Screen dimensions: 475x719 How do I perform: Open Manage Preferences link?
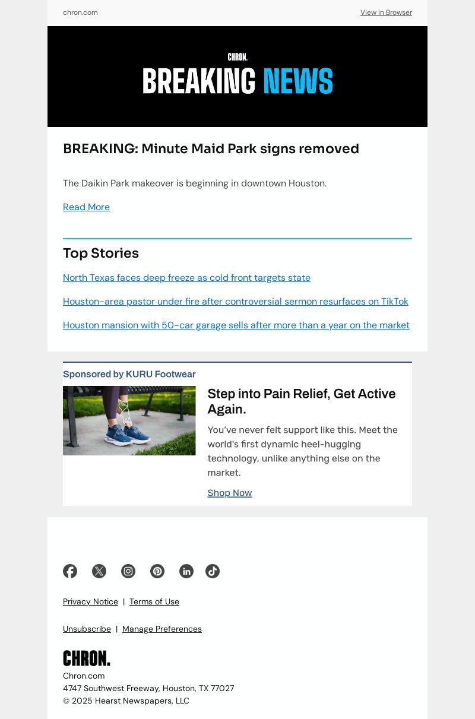[162, 629]
